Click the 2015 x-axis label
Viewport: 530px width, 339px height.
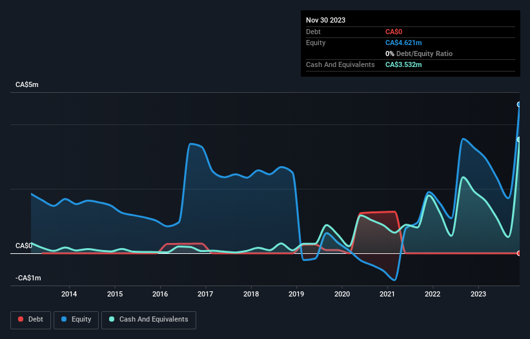point(115,294)
